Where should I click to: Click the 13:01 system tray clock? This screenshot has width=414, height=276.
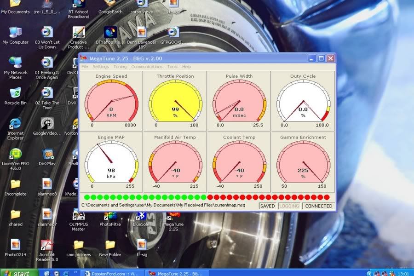(x=403, y=274)
